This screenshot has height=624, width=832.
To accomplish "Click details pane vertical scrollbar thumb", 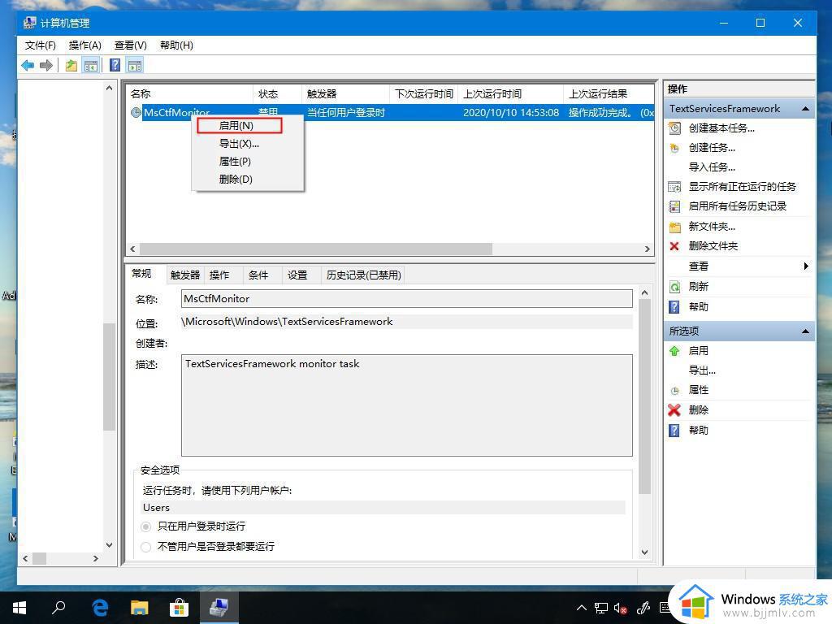I will click(644, 396).
